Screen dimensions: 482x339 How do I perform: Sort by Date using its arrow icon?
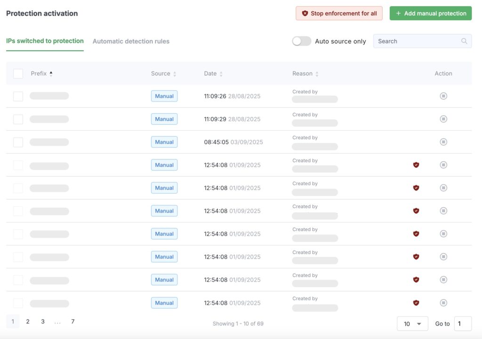pyautogui.click(x=221, y=74)
